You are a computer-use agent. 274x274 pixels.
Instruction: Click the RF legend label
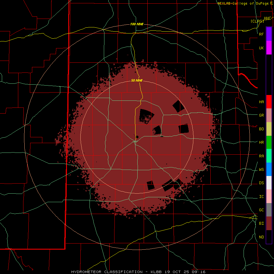click(262, 34)
